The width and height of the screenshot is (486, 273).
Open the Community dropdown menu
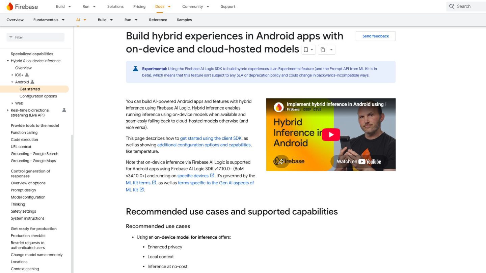tap(195, 6)
